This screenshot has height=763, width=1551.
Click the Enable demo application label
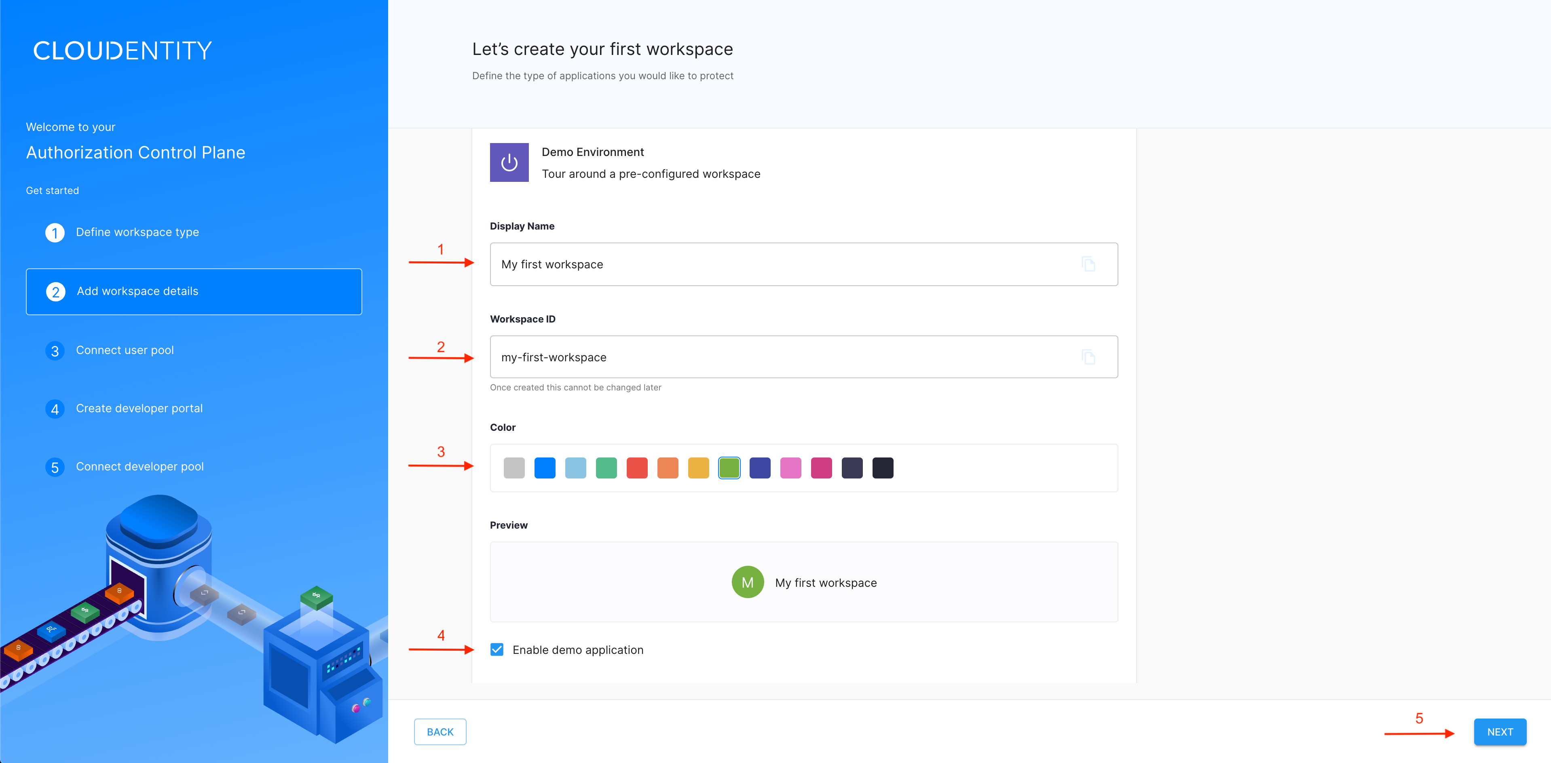tap(578, 650)
